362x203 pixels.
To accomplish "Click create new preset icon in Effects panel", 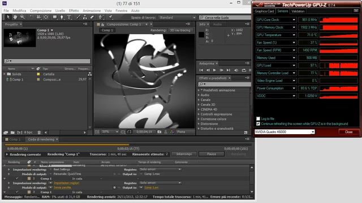I will point(245,133).
